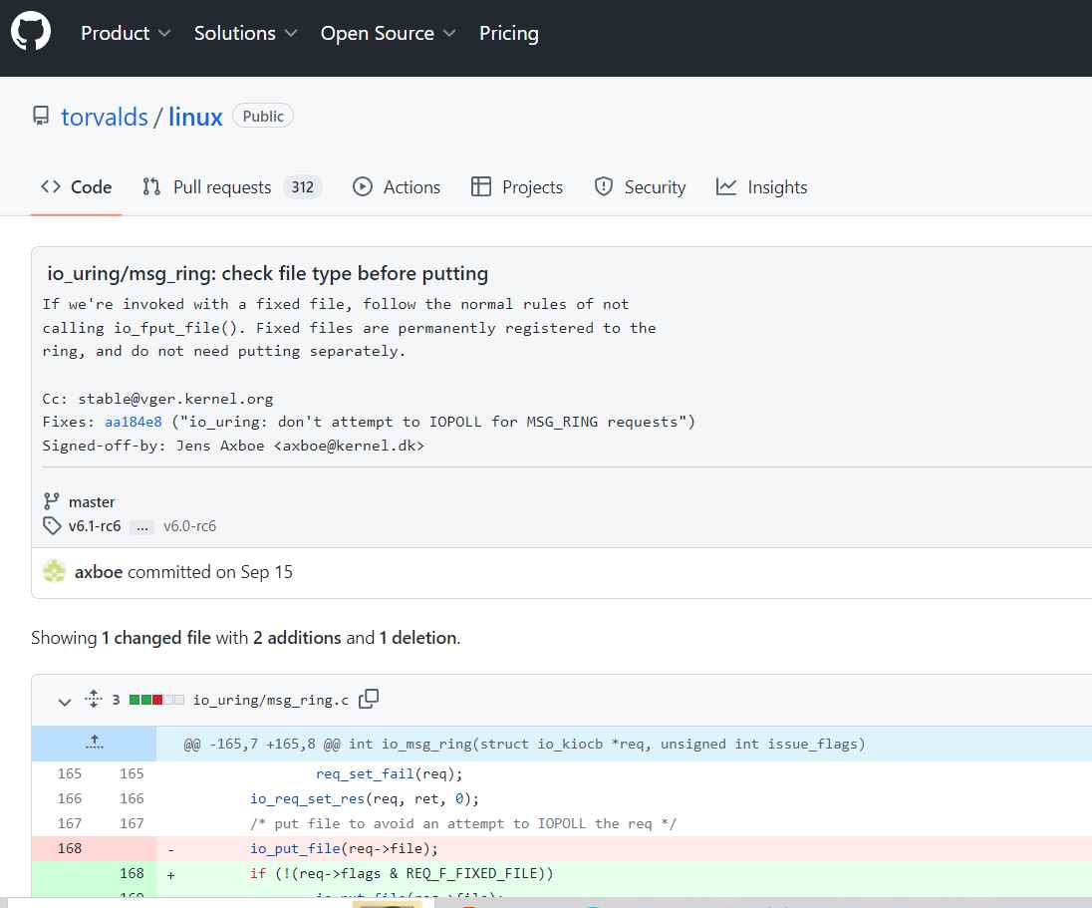
Task: Open the Open Source dropdown
Action: coord(387,33)
